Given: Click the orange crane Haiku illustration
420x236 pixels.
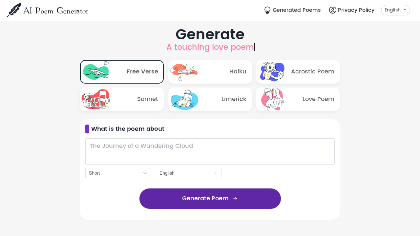Looking at the screenshot, I should coord(184,71).
